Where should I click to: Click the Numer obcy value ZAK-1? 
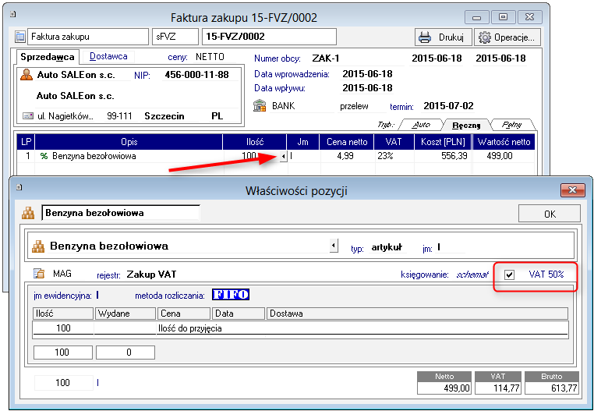[325, 58]
